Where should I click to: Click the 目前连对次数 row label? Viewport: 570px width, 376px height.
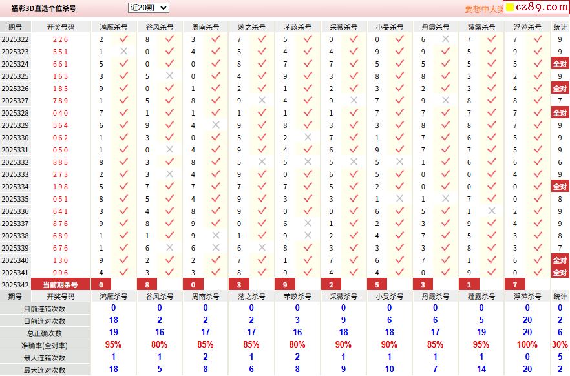point(45,321)
